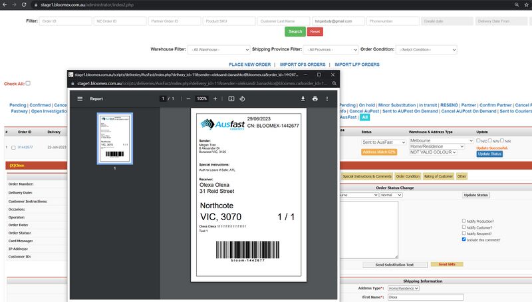Open the Address Type dropdown

pos(404,289)
